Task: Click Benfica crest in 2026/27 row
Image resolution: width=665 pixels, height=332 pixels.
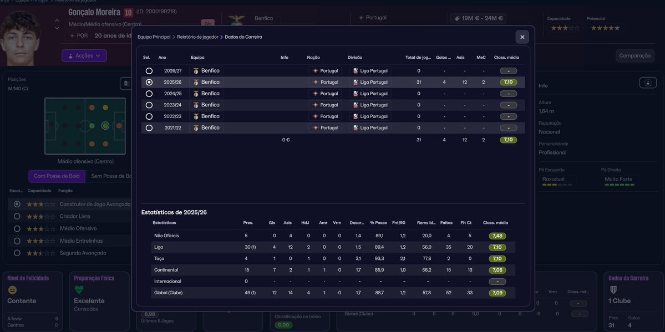Action: click(x=196, y=71)
